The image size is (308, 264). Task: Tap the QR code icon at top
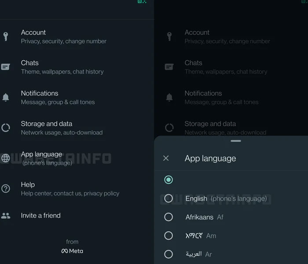[x=142, y=1]
